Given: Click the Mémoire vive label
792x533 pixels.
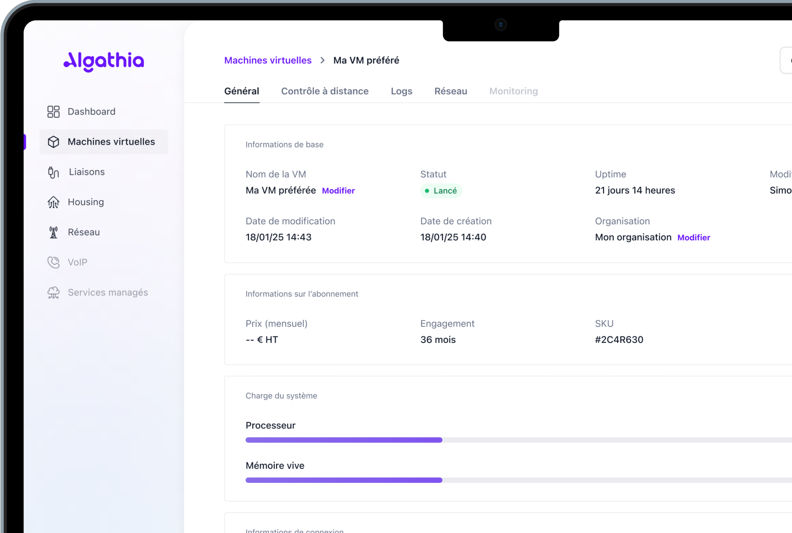Looking at the screenshot, I should click(275, 466).
